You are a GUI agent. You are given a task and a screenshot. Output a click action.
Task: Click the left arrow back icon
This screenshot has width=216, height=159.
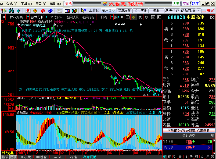click(x=4, y=17)
